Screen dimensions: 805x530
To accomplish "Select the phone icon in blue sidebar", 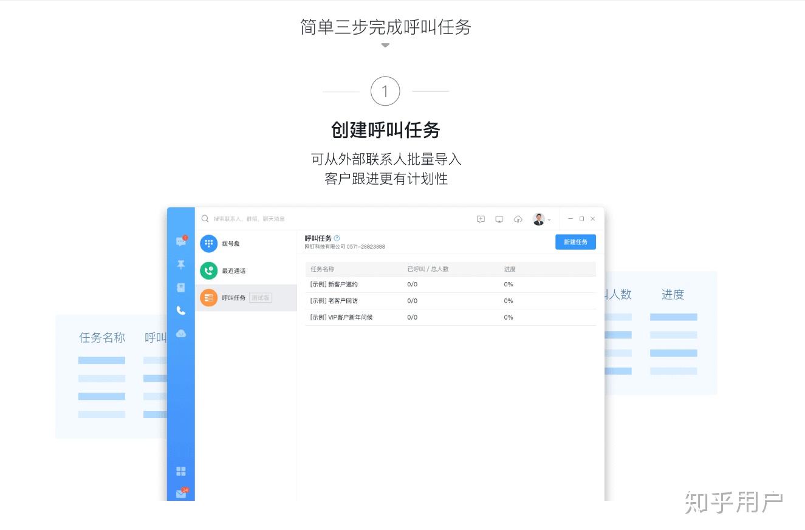I will pos(180,310).
